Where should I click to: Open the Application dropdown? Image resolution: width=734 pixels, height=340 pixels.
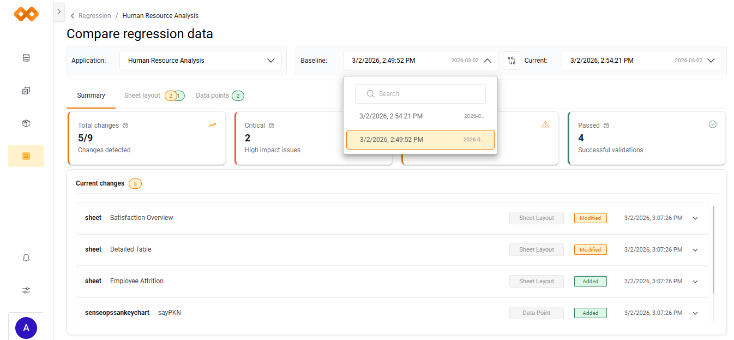click(x=200, y=61)
